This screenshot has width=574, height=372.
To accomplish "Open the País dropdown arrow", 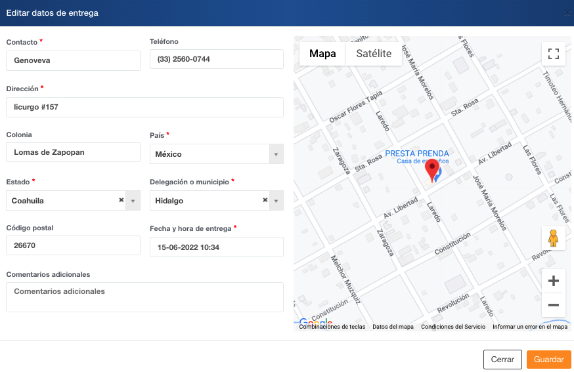I will tap(276, 154).
